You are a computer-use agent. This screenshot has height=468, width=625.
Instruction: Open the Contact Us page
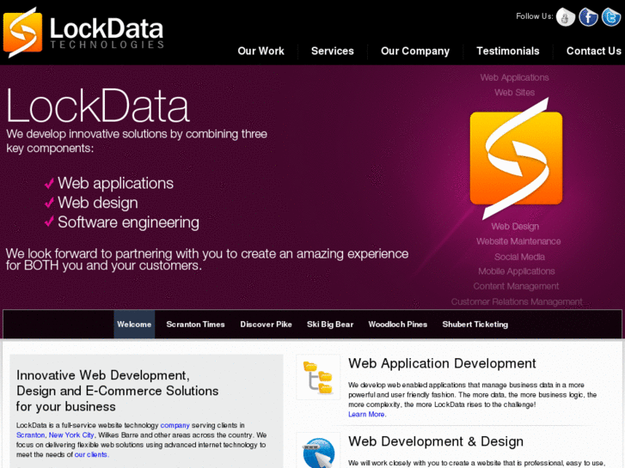593,51
